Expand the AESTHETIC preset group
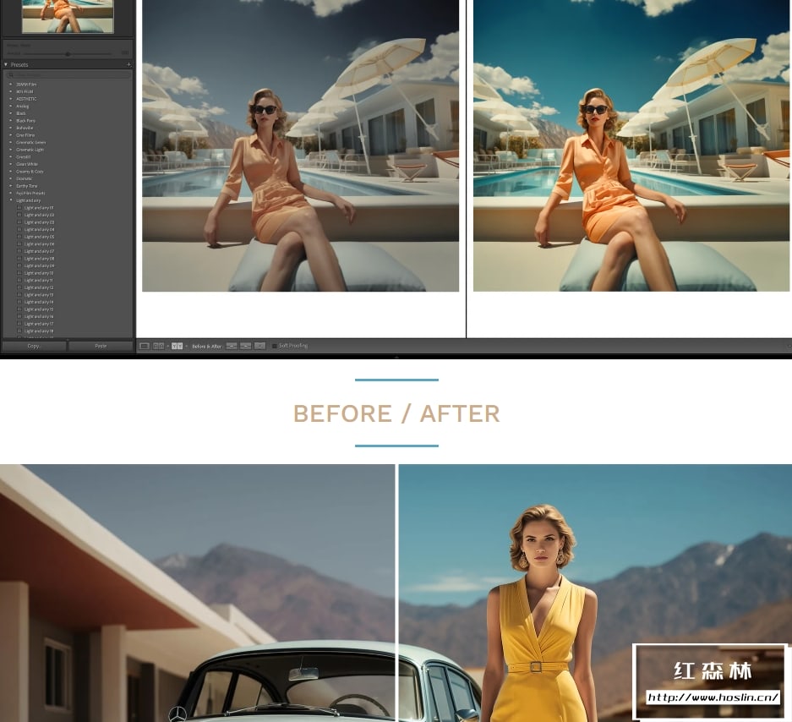This screenshot has height=722, width=792. [11, 99]
